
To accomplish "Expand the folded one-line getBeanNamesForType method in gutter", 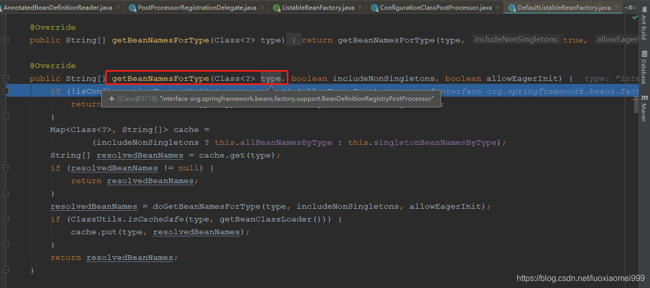I will [6, 40].
